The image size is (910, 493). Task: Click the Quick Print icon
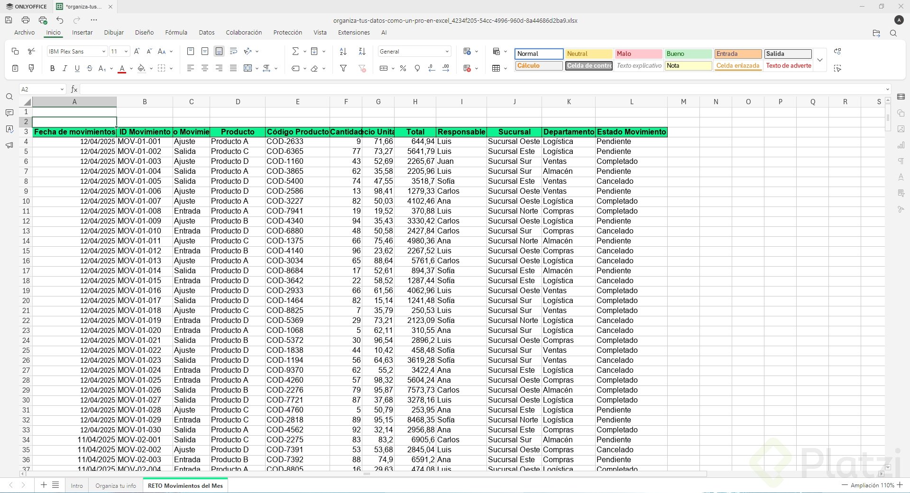[x=43, y=20]
